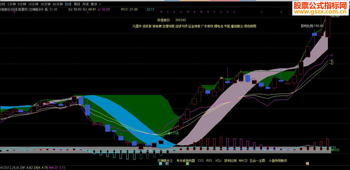Click the 见神就杀B indicator name in header
The width and height of the screenshot is (350, 170).
point(36,9)
